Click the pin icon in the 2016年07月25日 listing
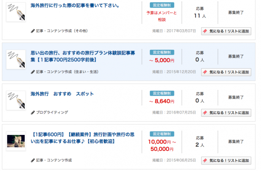This screenshot has width=261, height=171. pos(205,113)
